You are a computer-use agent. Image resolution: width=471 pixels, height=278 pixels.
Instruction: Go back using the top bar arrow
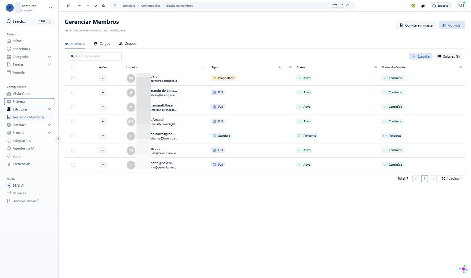(x=79, y=6)
